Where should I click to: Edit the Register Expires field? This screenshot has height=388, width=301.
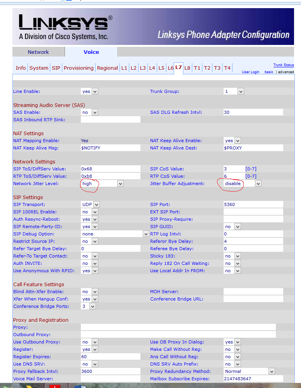(111, 357)
